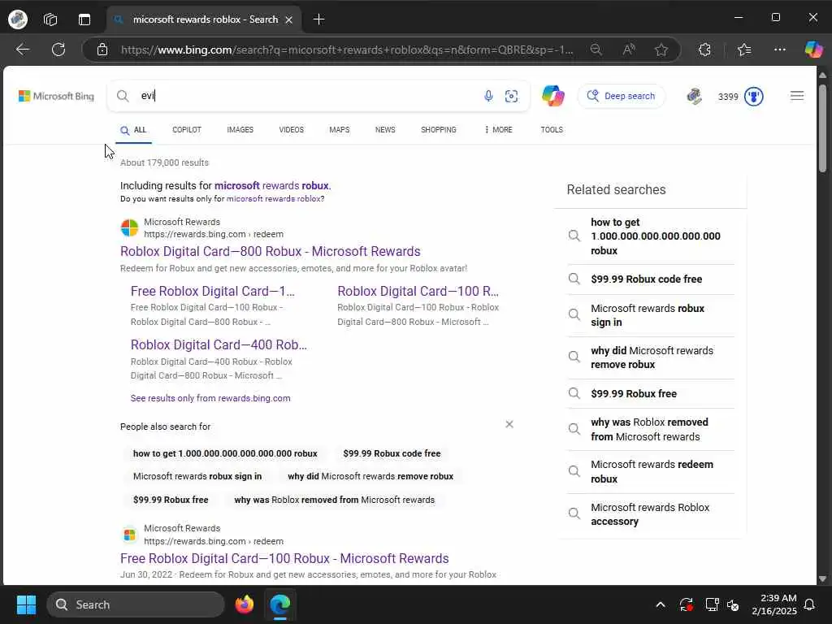Open Microsoft Edge from the taskbar
Screen dimensions: 832x624
click(x=280, y=604)
